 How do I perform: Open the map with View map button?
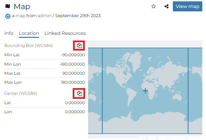(x=187, y=6)
